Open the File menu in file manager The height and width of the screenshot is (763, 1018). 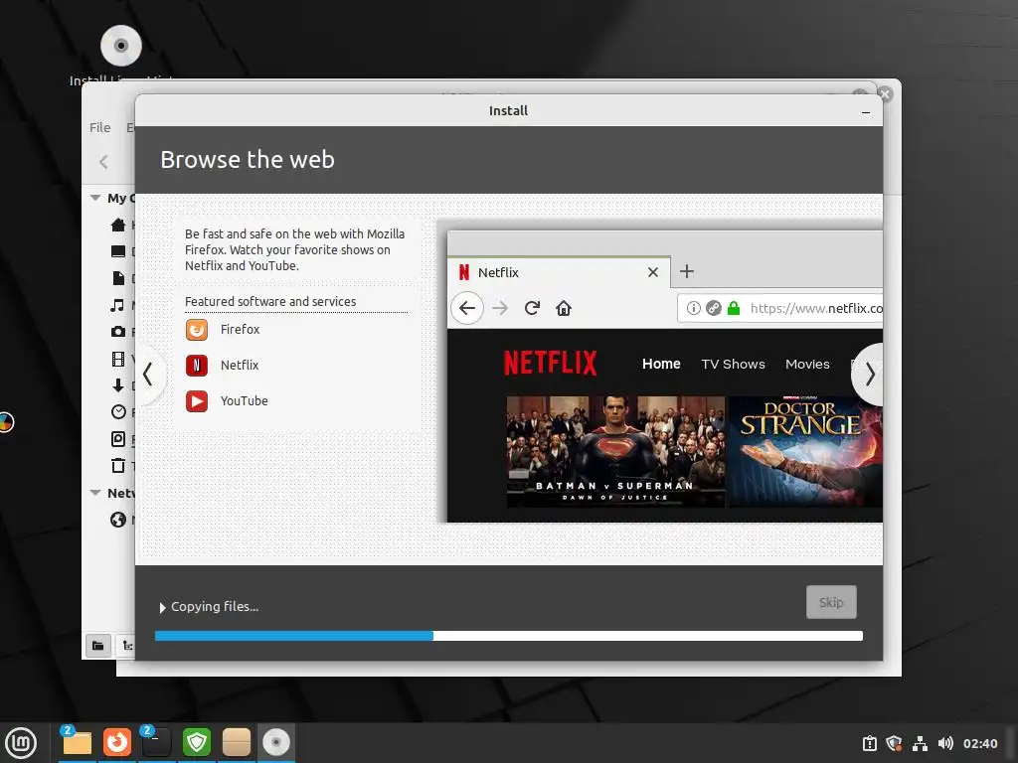point(100,128)
